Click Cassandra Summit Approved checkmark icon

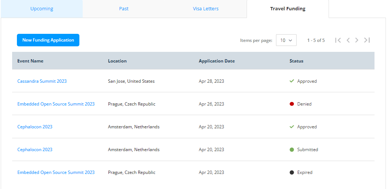292,81
